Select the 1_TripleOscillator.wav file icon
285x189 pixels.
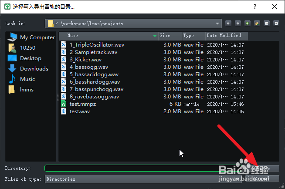(64, 45)
